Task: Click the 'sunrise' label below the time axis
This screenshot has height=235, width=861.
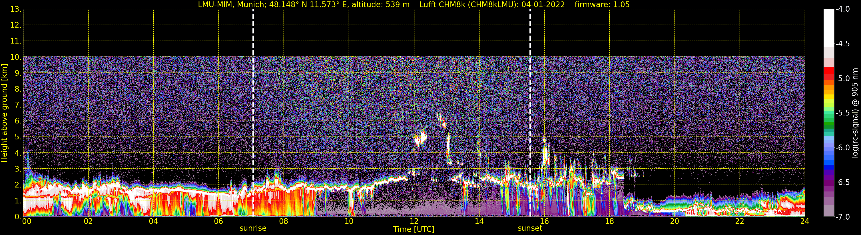Action: point(253,228)
